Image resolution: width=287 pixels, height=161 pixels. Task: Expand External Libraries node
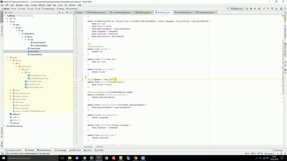(x=4, y=126)
